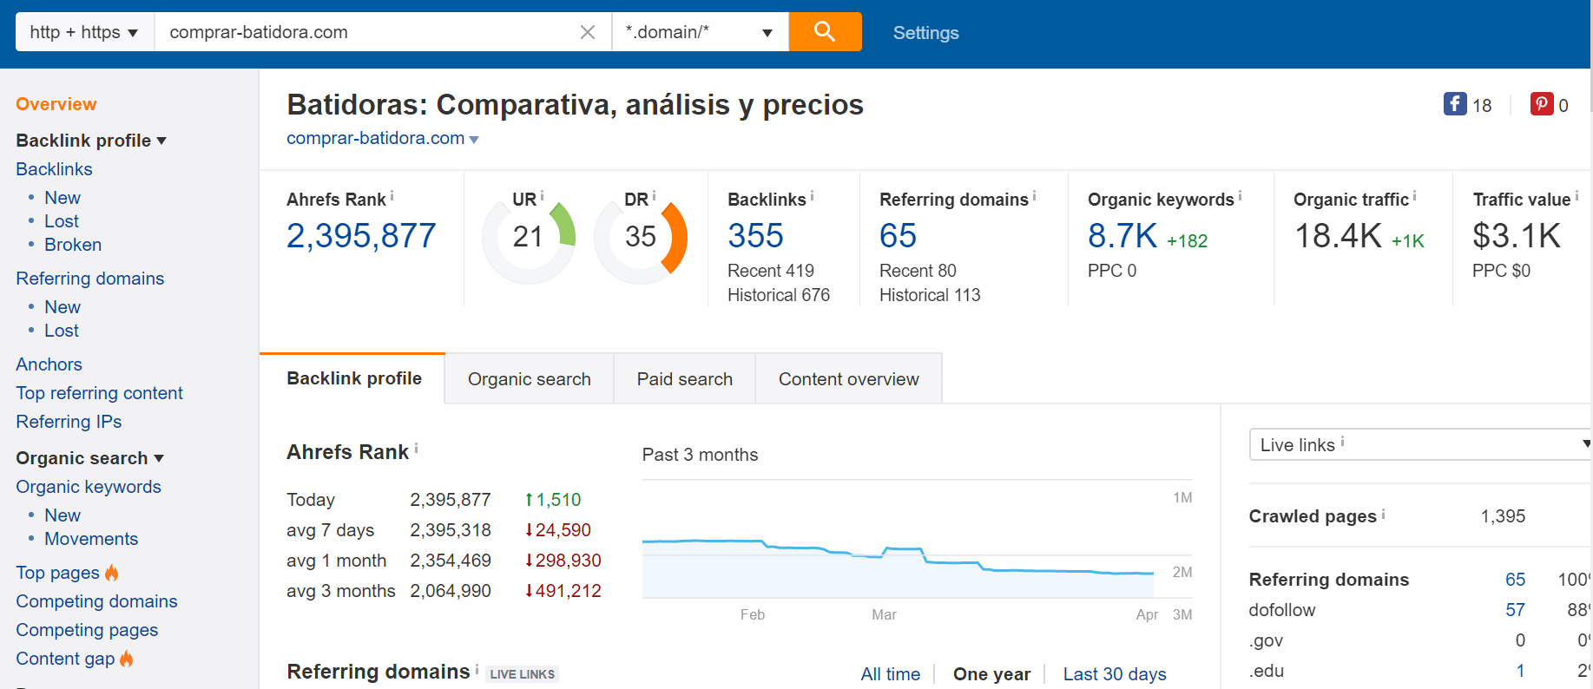
Task: Open Referring IPs sidebar link
Action: [69, 422]
